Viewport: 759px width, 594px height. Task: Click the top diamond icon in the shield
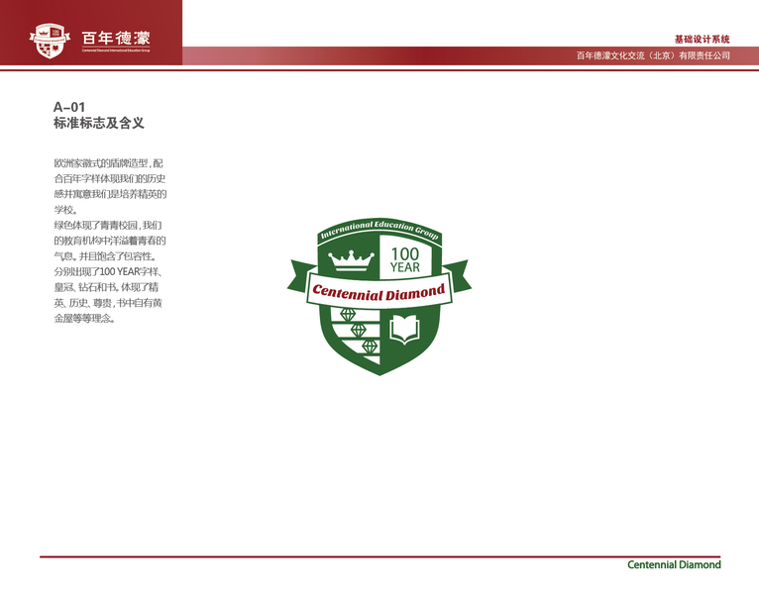tap(348, 315)
